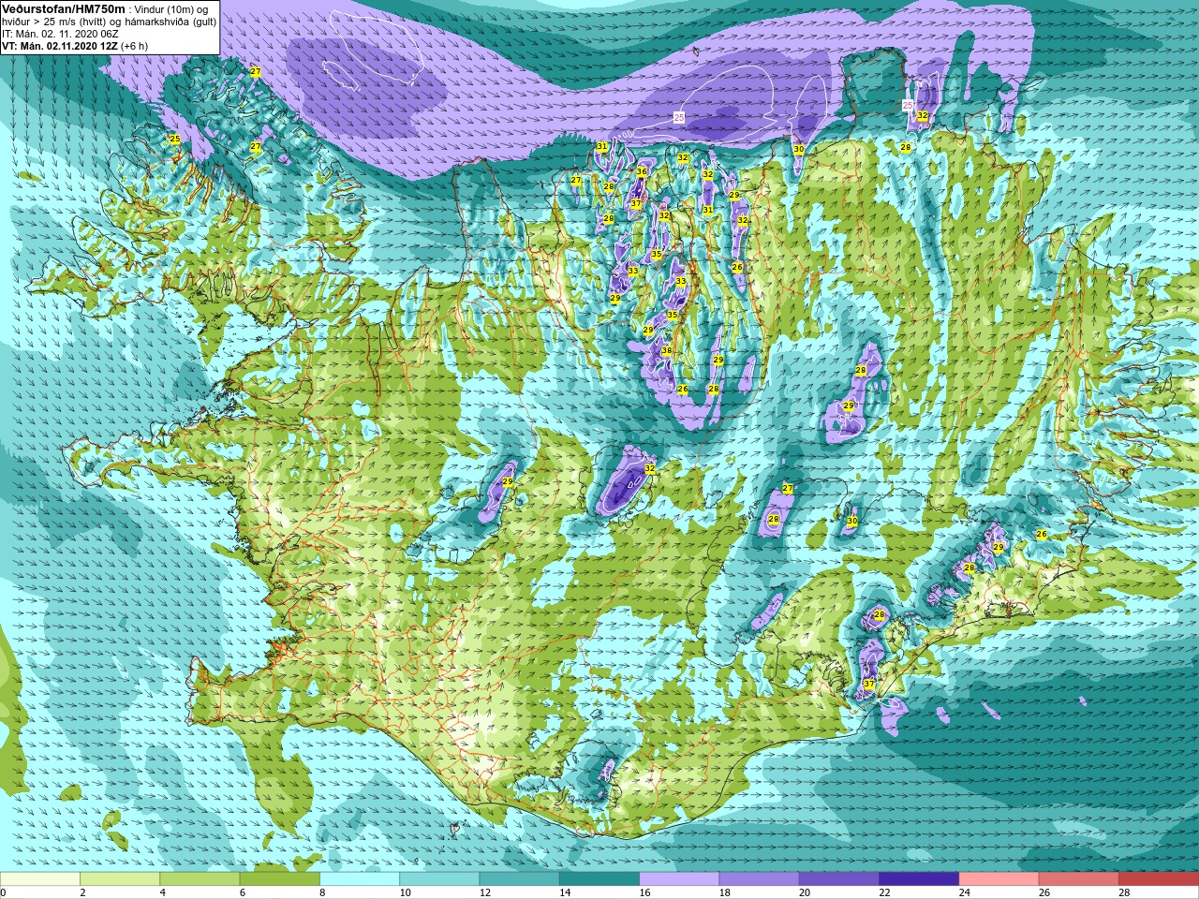
Task: Click the legend scale number "14"
Action: coord(566,892)
